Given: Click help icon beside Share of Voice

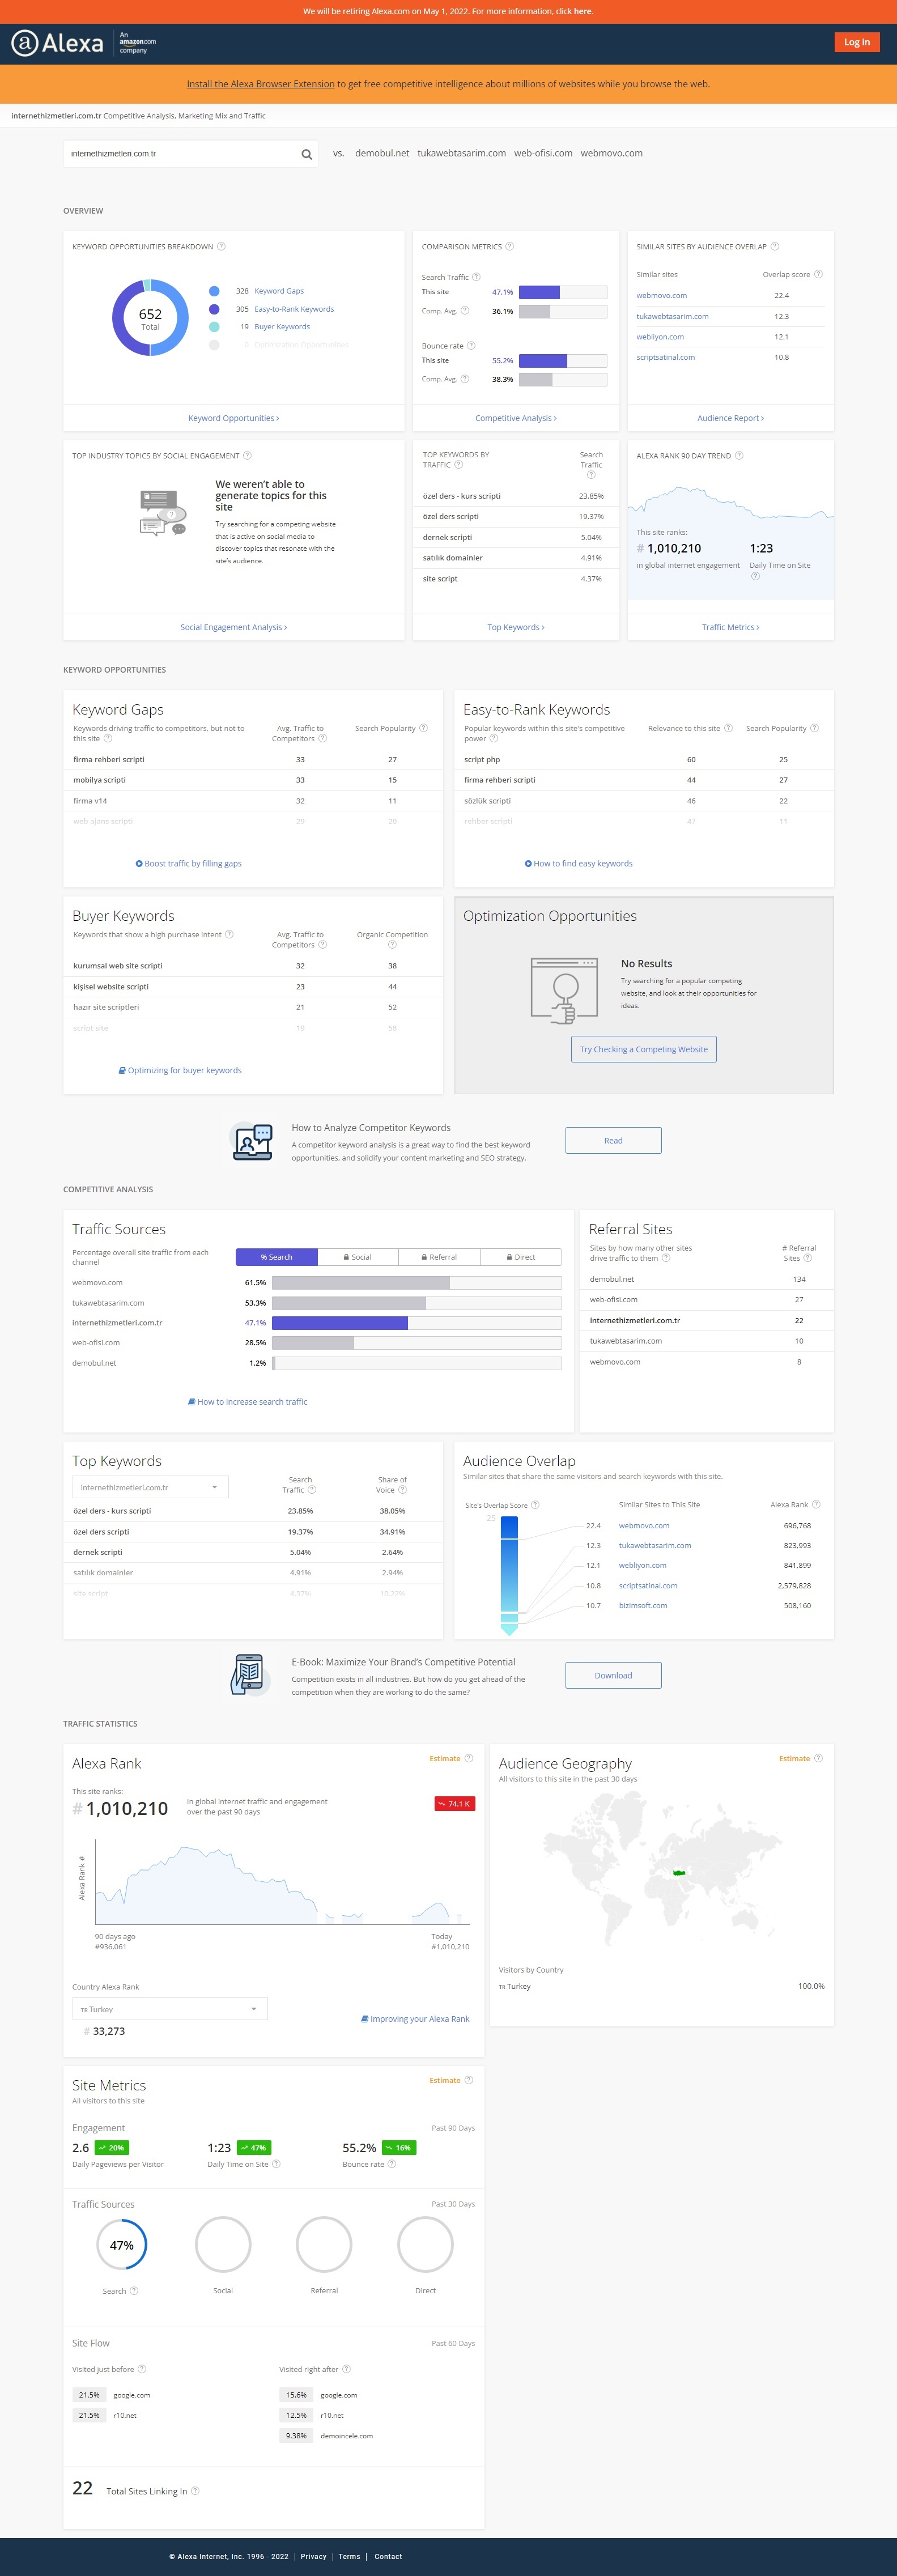Looking at the screenshot, I should 402,1490.
